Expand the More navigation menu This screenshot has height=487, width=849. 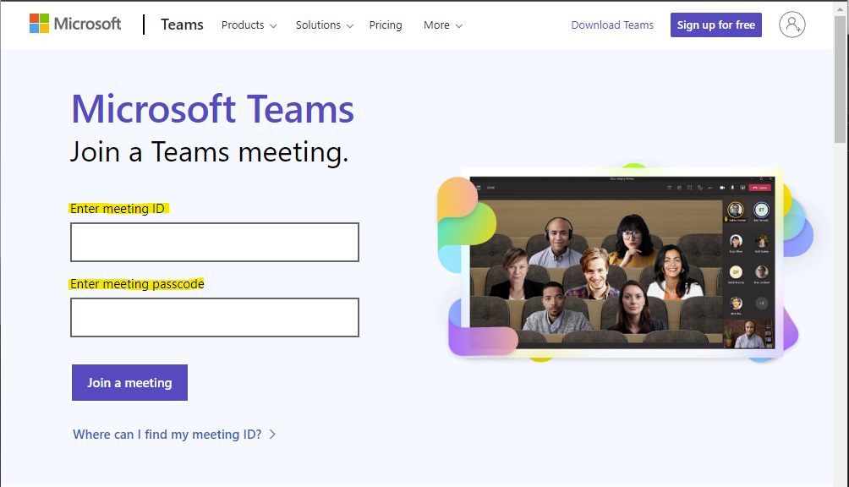(x=442, y=25)
